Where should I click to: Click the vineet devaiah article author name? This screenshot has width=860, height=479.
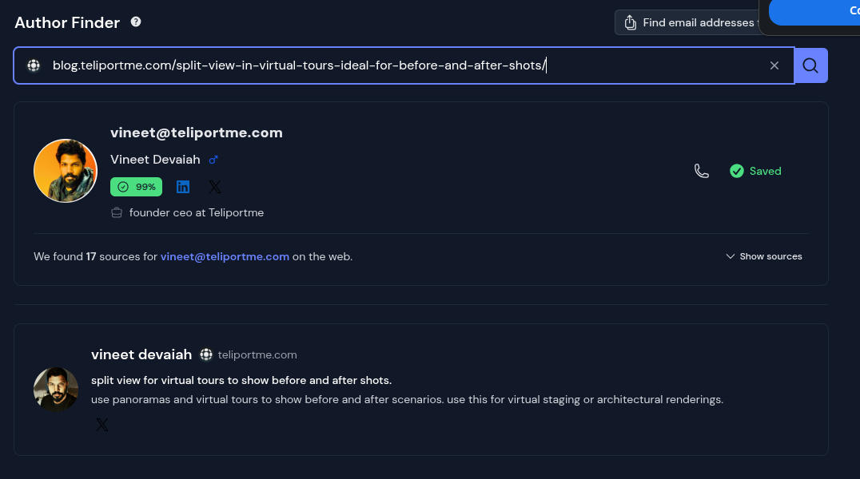pyautogui.click(x=141, y=354)
